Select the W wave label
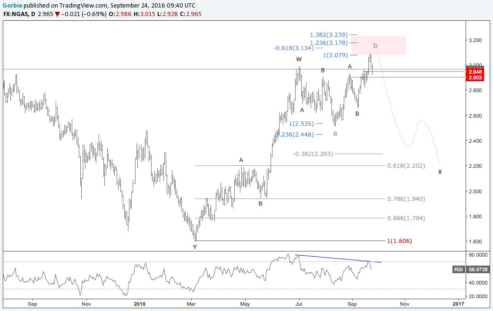The image size is (493, 311). point(299,59)
